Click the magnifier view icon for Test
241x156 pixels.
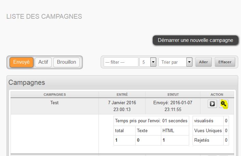(224, 104)
